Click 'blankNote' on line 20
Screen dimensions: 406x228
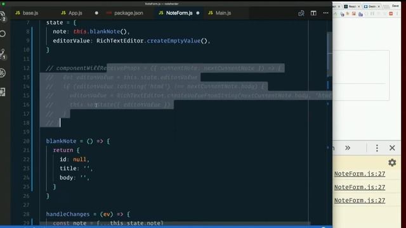click(x=61, y=141)
